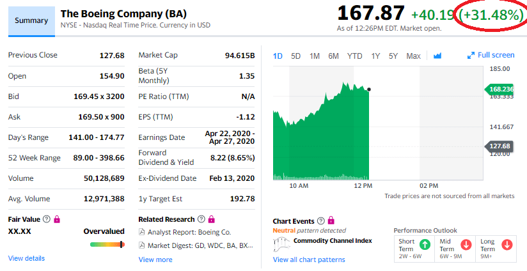This screenshot has width=527, height=271.
Task: Click the pink lock next to Fair Value
Action: click(57, 219)
